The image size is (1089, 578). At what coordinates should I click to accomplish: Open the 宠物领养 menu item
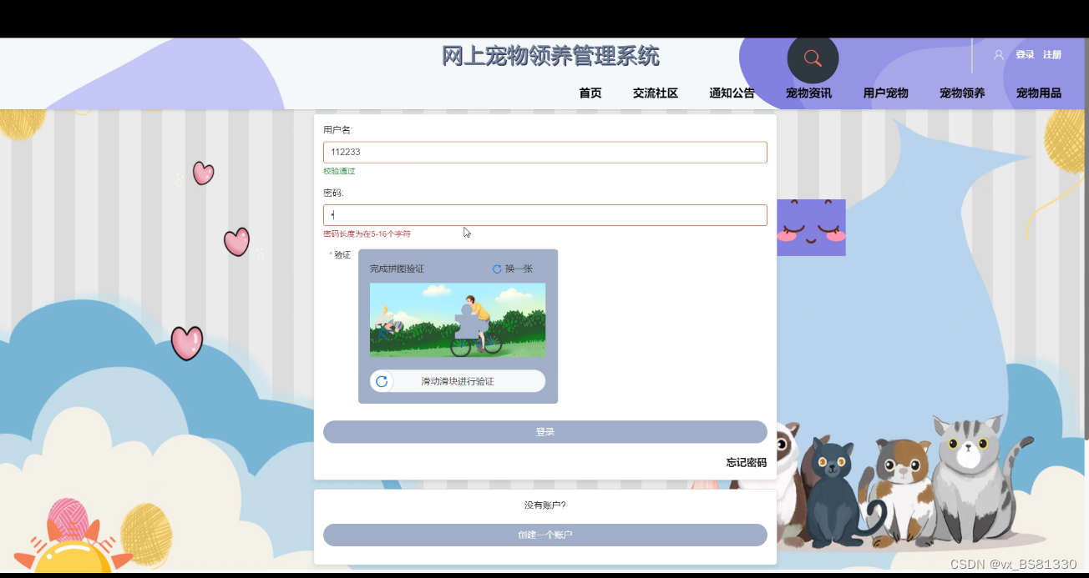962,93
